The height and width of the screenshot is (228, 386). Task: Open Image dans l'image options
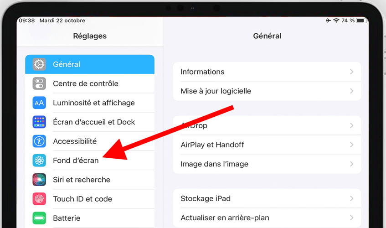pos(267,164)
